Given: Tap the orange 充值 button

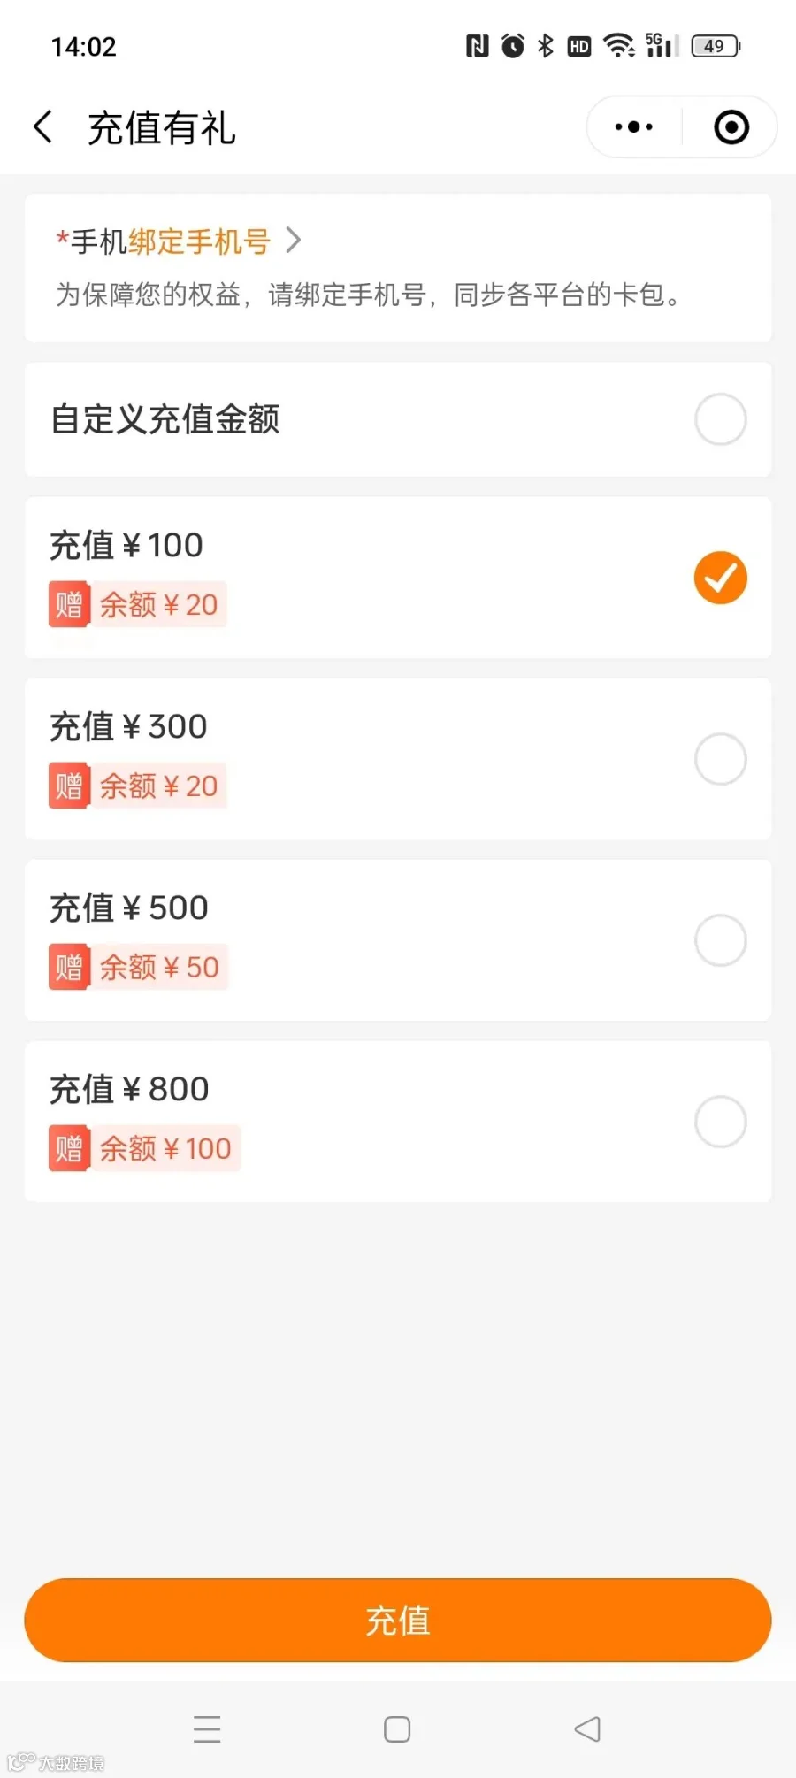Looking at the screenshot, I should [398, 1621].
